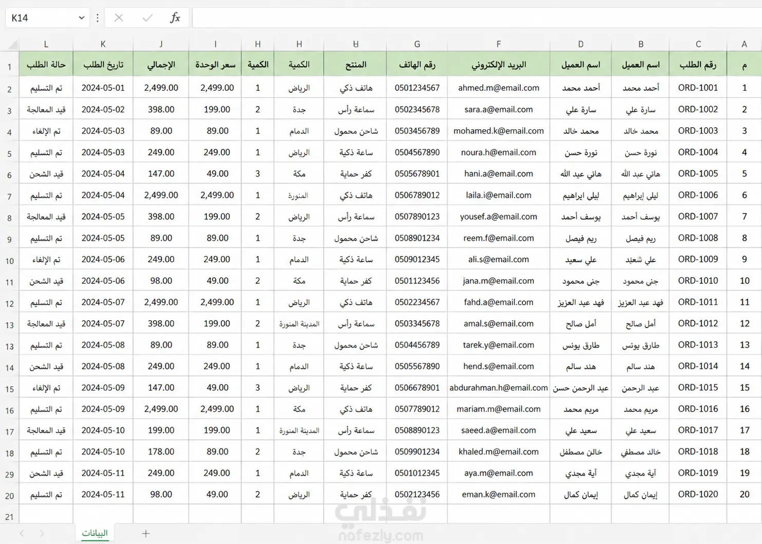Select the email eman.k@email.com
Viewport: 762px width, 544px height.
pos(499,494)
